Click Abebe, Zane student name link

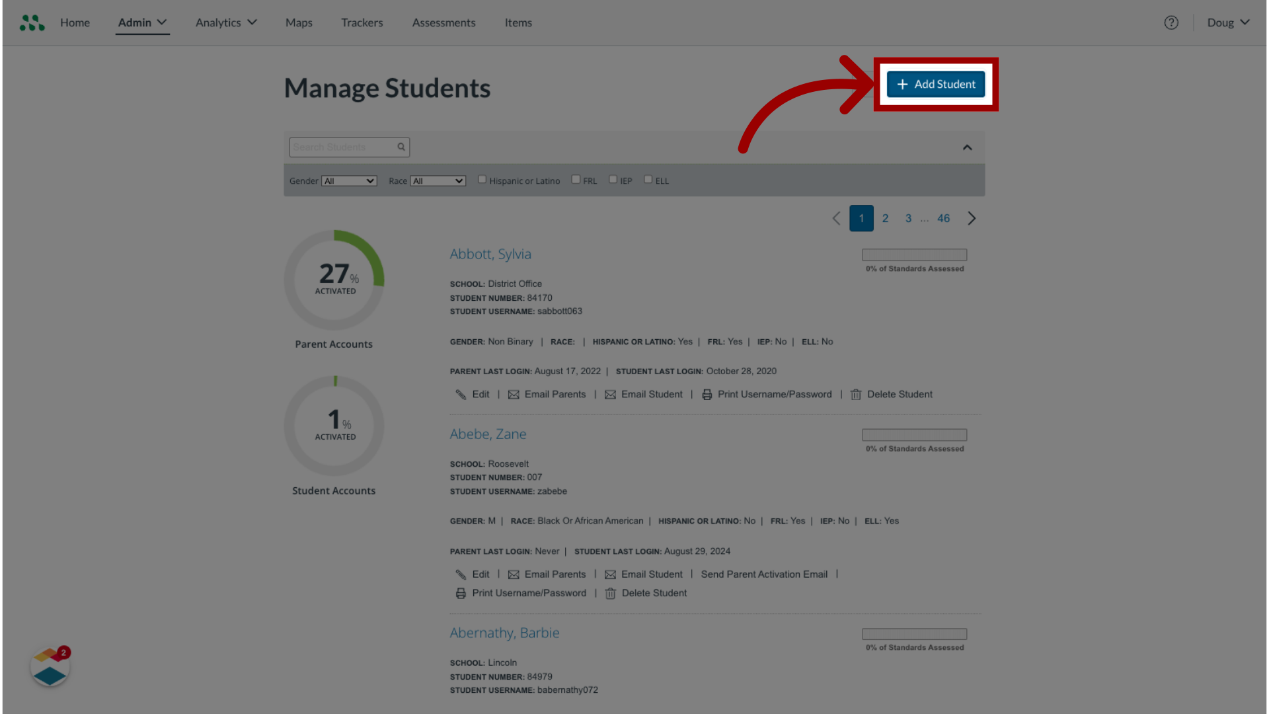[488, 433]
